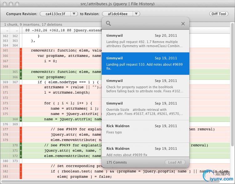Screen dimensions: 235x184
Task: Click the red minus marker on line 377
Action: click(21, 129)
